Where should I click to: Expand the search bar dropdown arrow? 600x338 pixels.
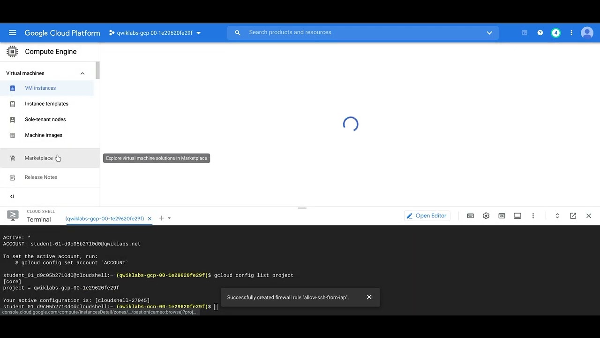click(489, 33)
